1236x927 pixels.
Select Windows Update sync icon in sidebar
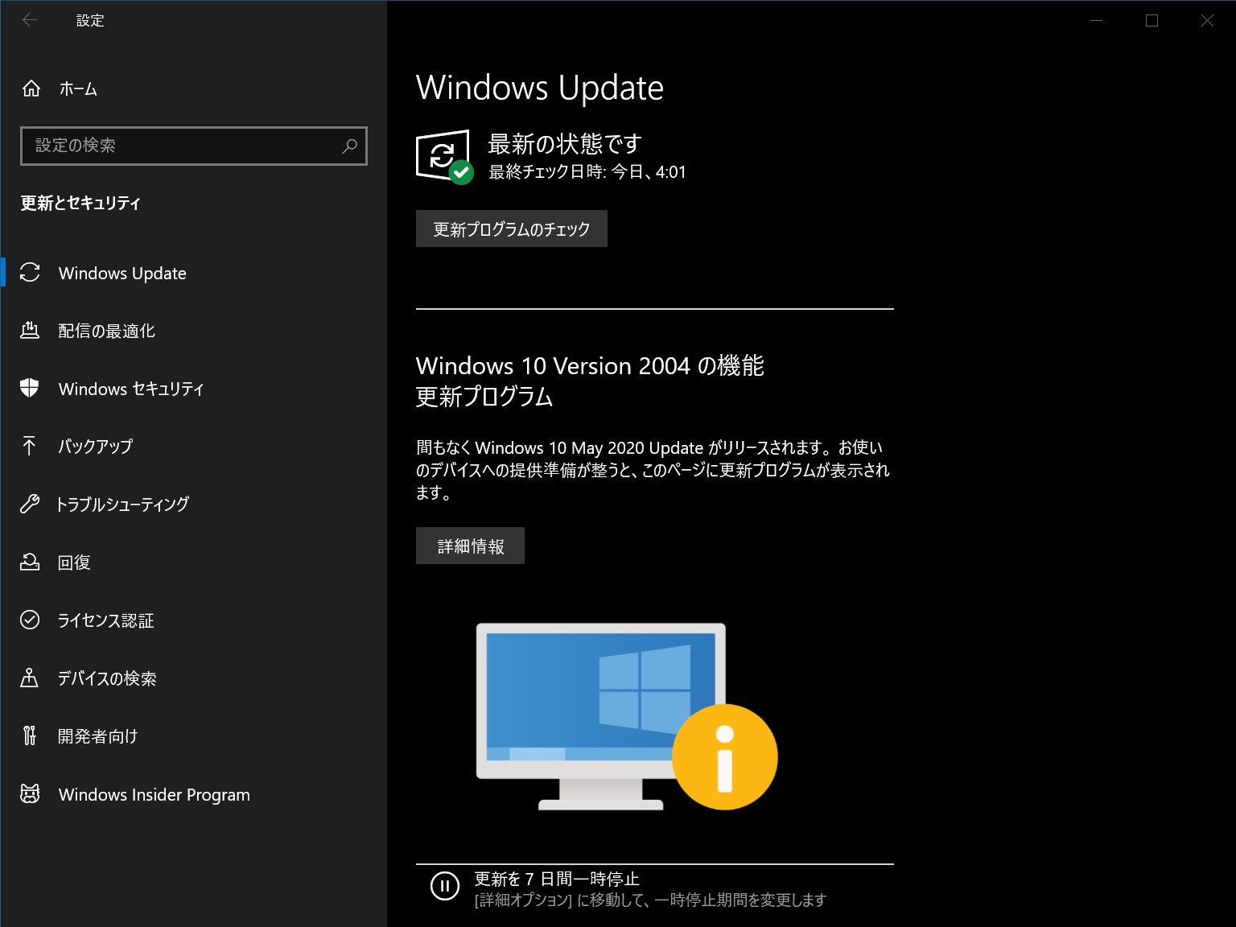(30, 273)
